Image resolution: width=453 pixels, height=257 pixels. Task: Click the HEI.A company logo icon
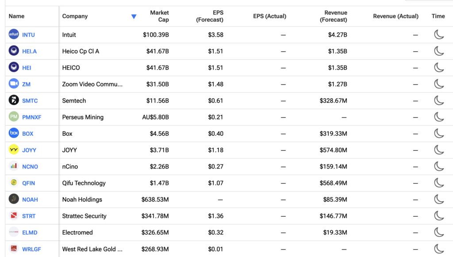(14, 51)
